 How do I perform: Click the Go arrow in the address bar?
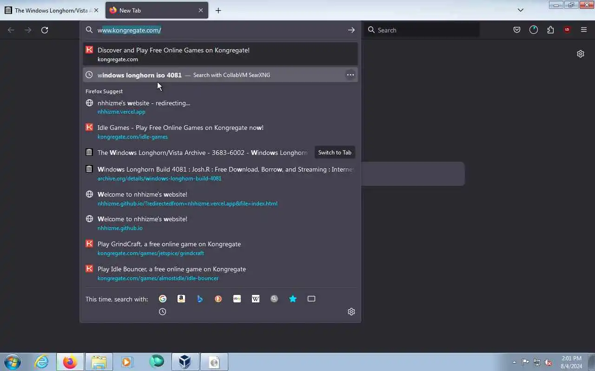point(351,30)
